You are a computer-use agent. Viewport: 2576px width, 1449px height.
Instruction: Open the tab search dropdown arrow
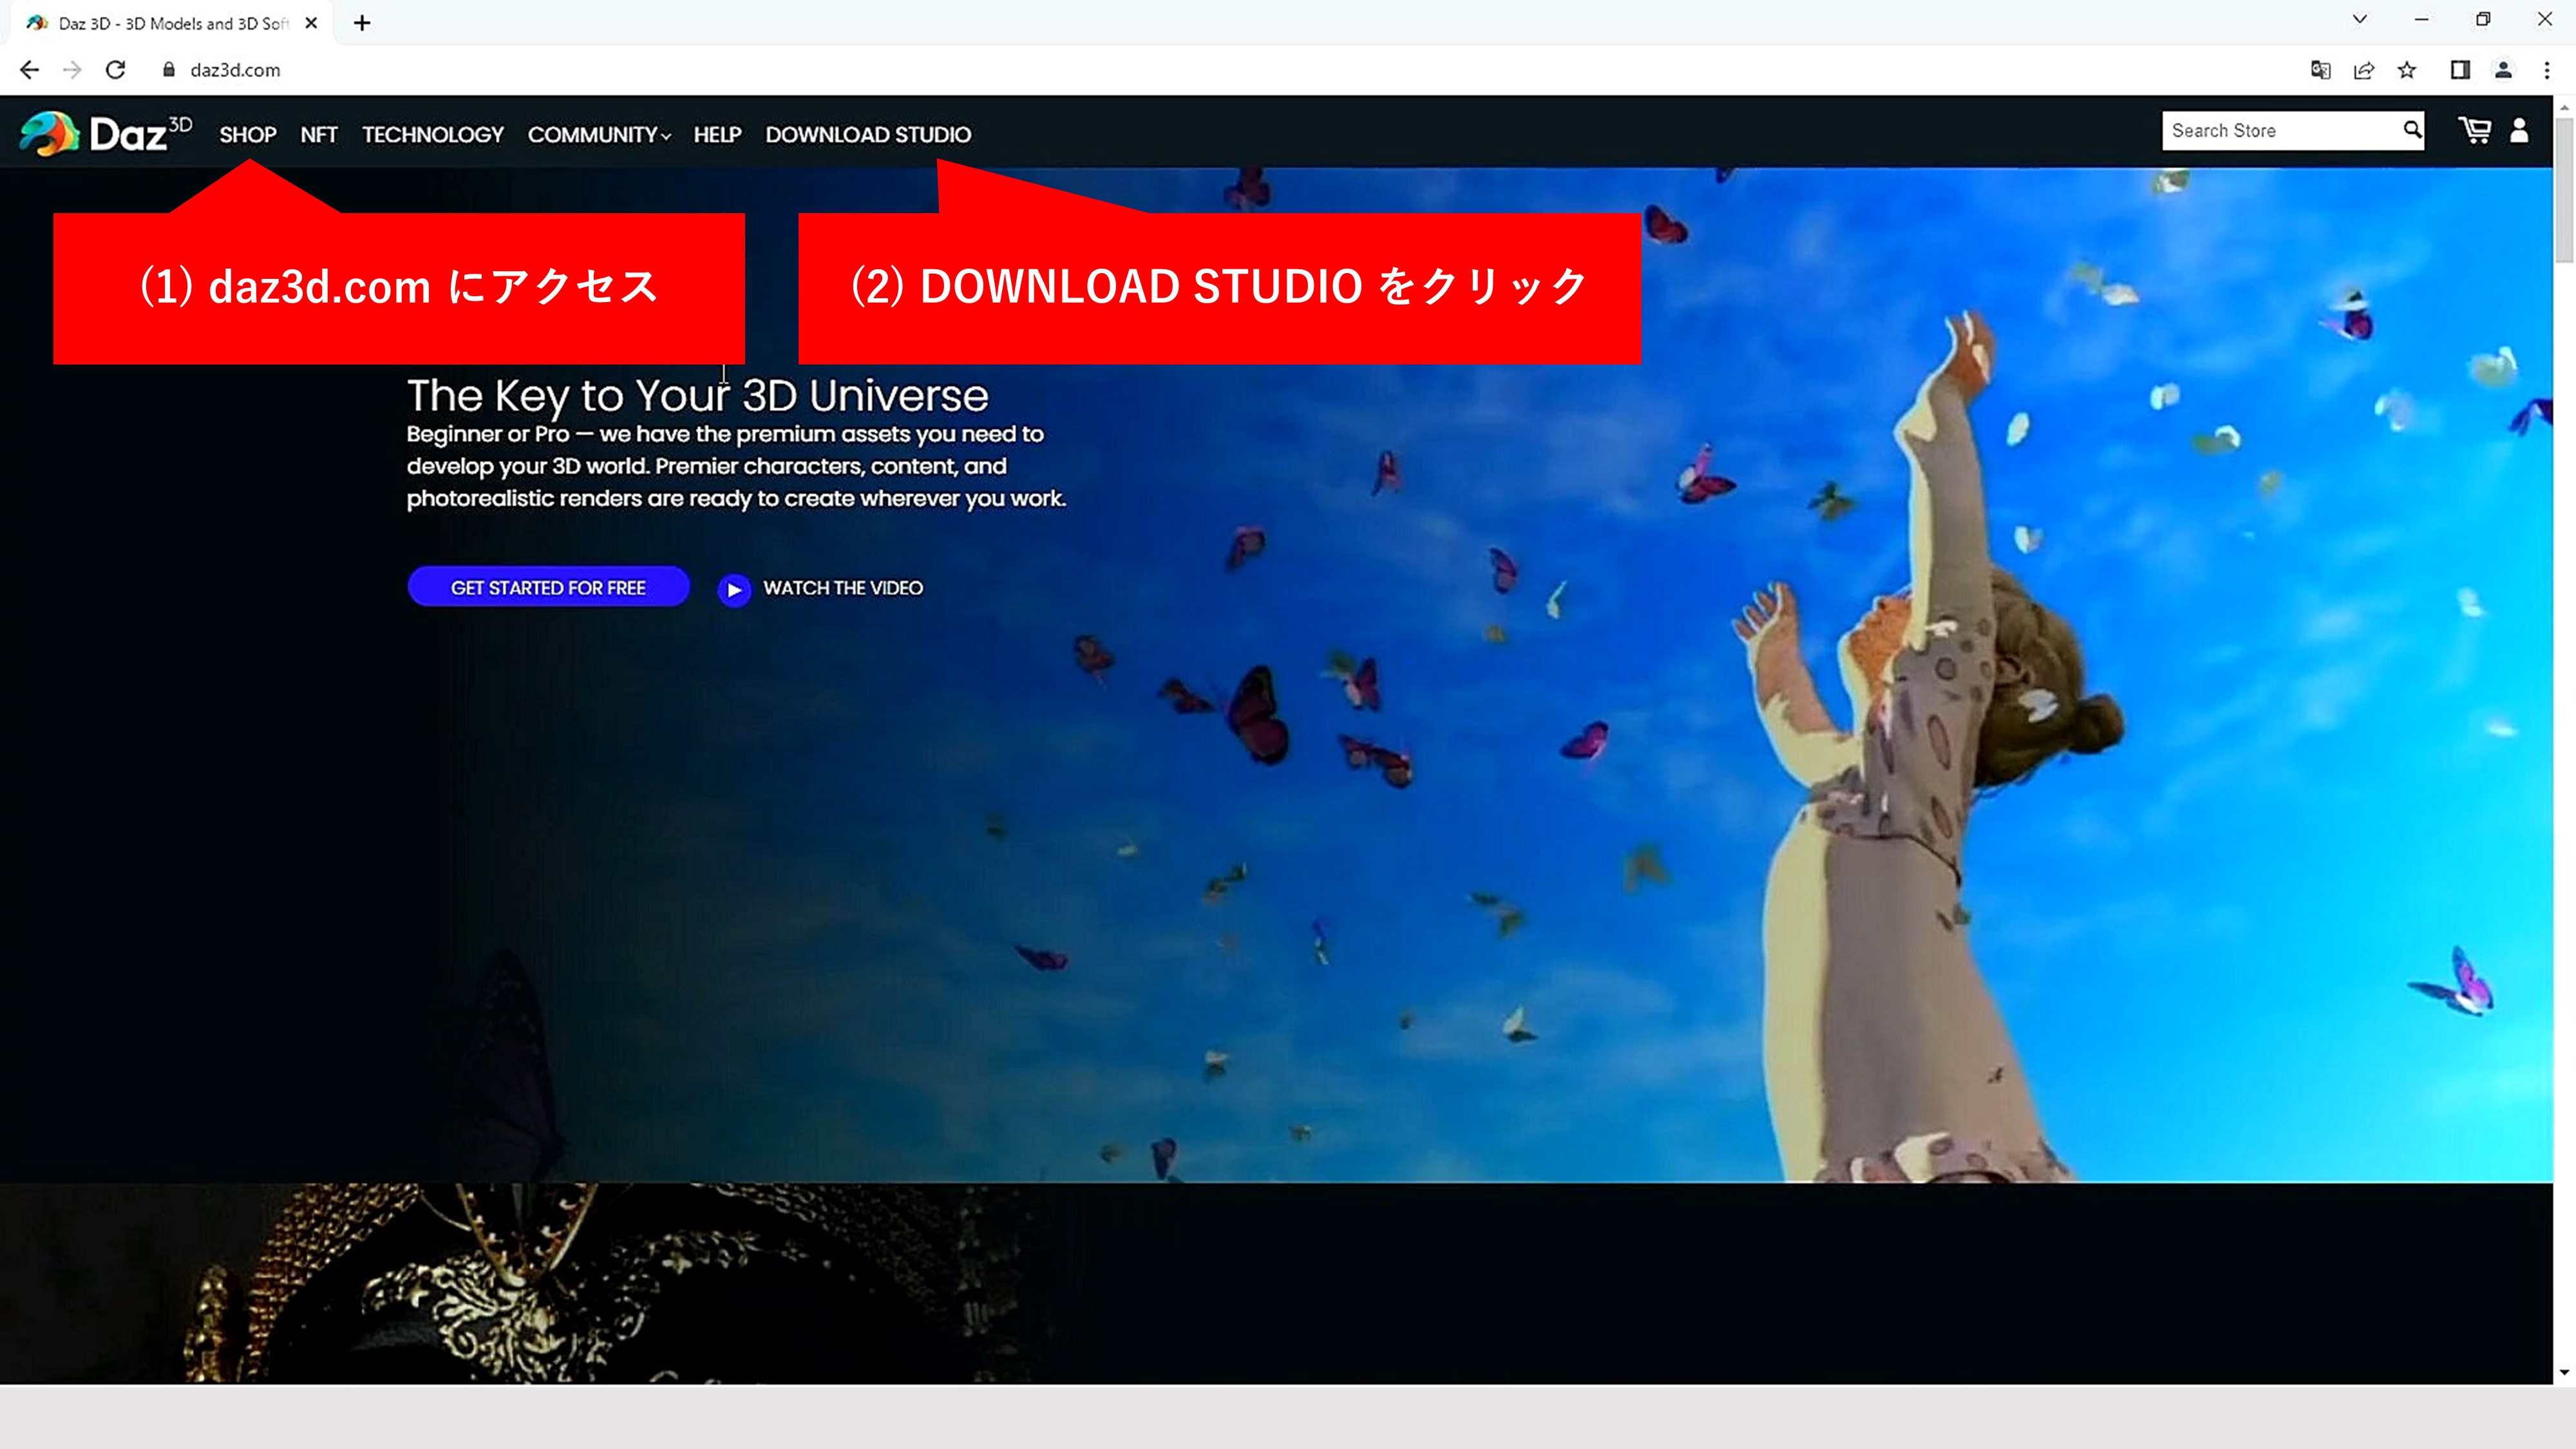(x=2360, y=19)
